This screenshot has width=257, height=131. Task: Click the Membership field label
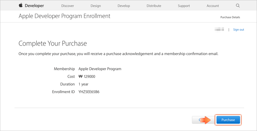pos(65,69)
